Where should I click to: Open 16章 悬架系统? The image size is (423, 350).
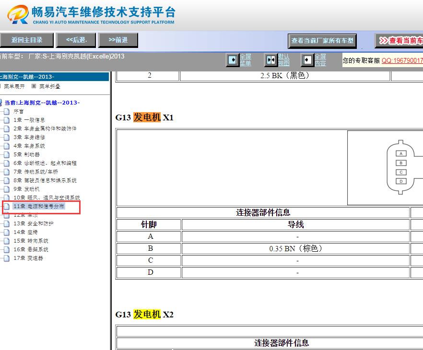31,249
